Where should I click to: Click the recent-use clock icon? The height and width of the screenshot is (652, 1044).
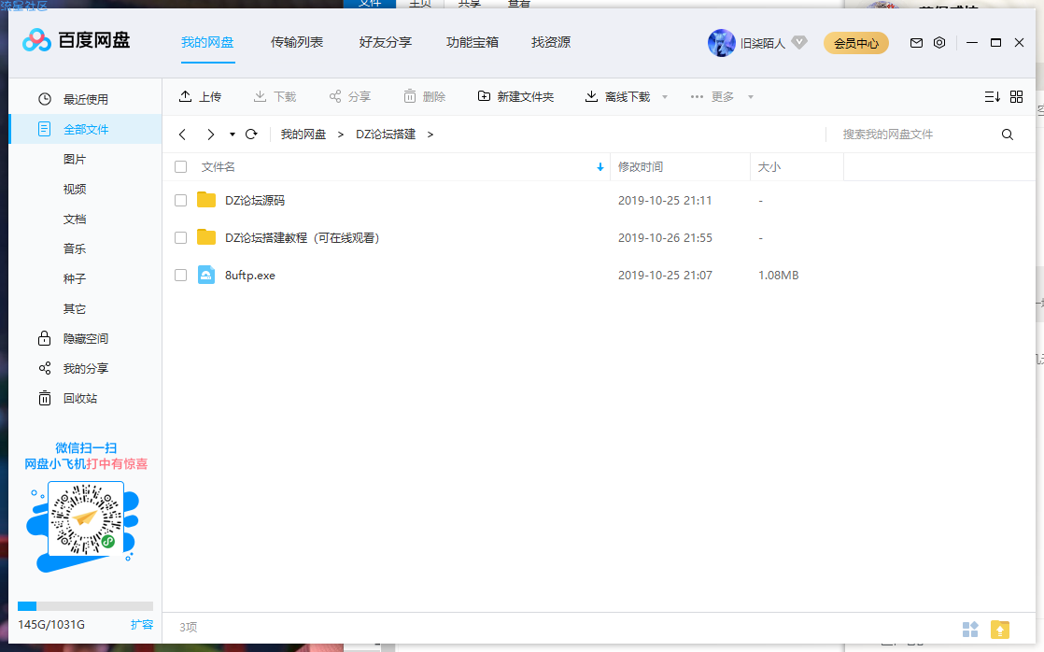(x=45, y=99)
